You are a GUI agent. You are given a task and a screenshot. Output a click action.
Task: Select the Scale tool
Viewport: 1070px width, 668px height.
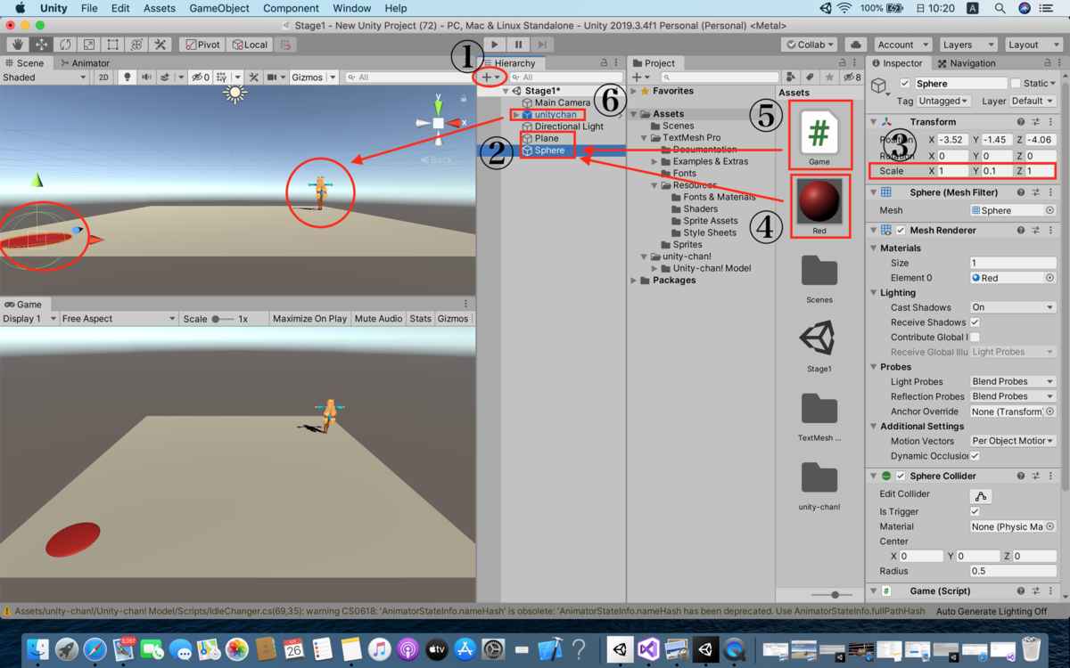pyautogui.click(x=88, y=45)
